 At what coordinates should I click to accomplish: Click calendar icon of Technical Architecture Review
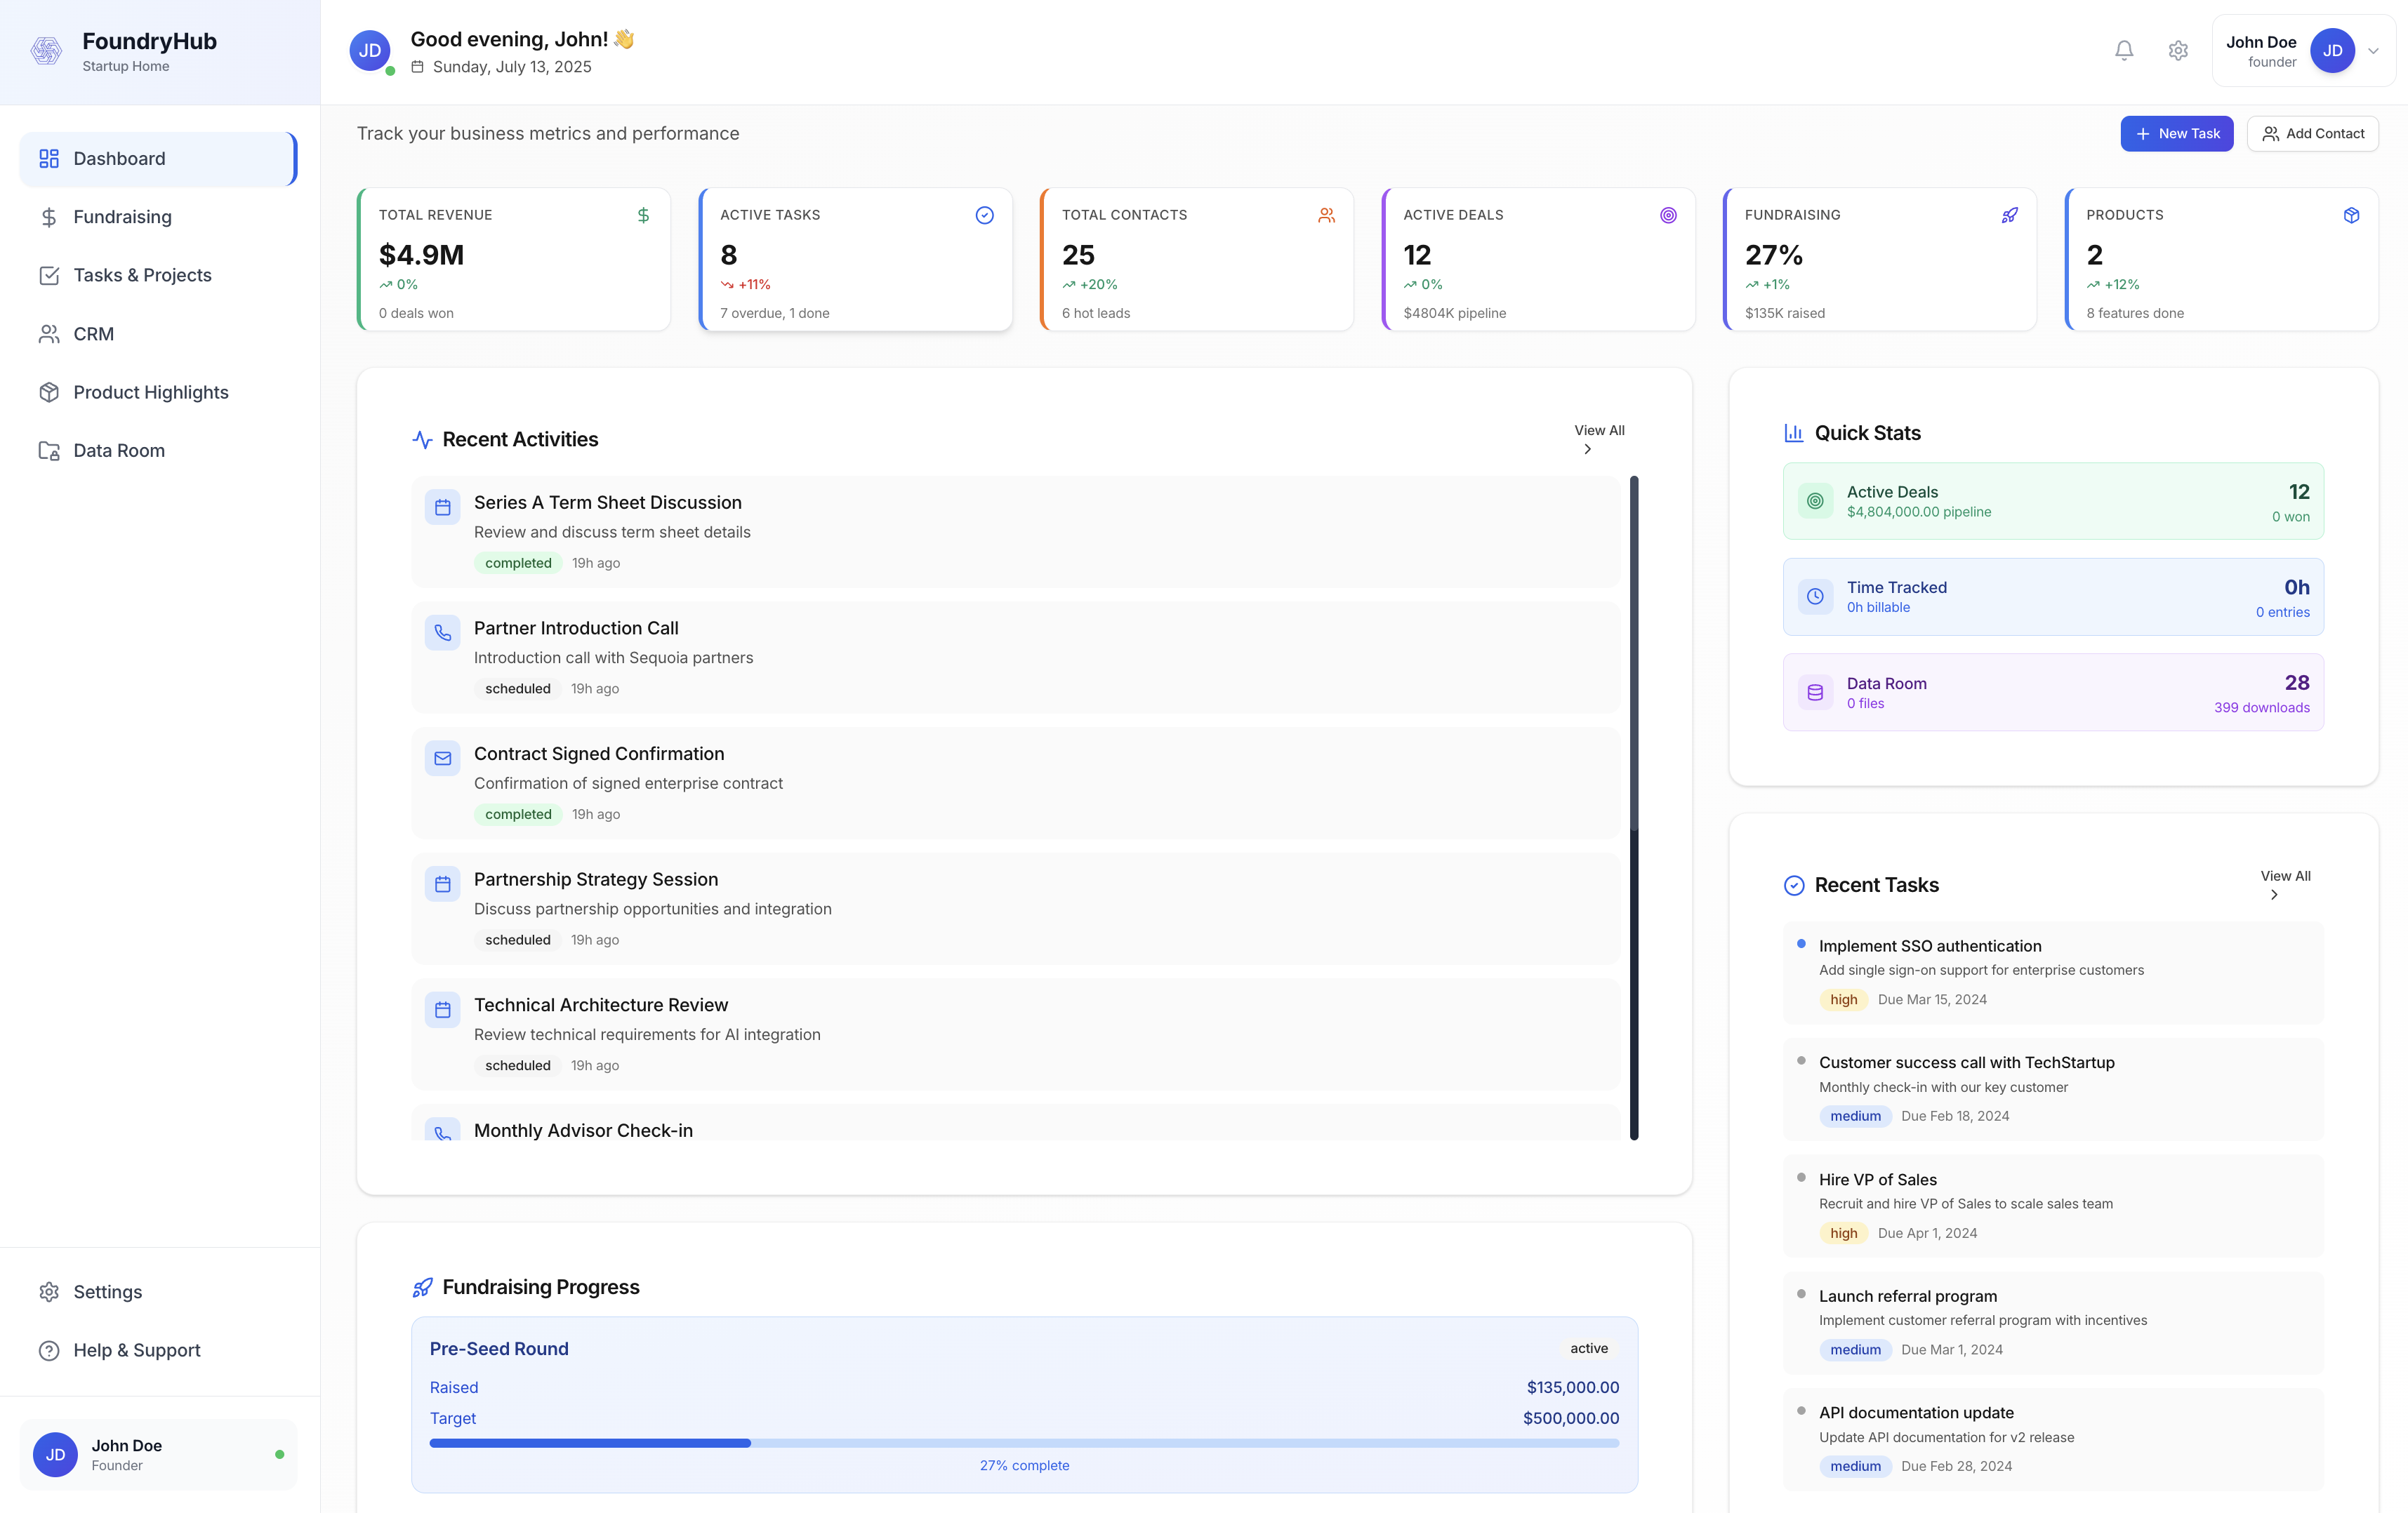[x=442, y=1009]
